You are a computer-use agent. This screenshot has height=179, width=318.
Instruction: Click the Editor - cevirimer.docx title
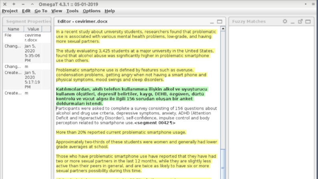point(82,21)
